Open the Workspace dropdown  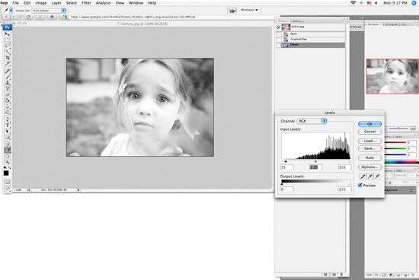coord(249,10)
